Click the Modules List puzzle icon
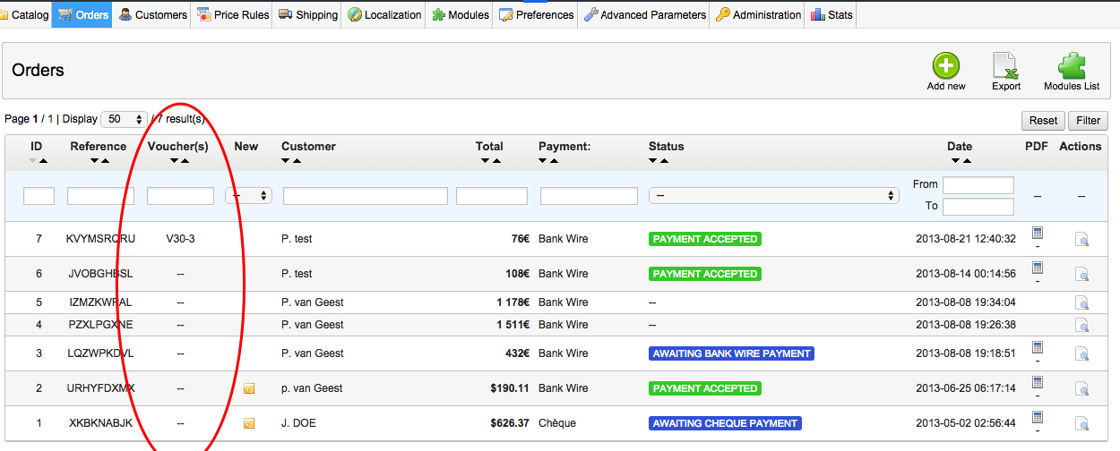The width and height of the screenshot is (1120, 451). [x=1072, y=65]
